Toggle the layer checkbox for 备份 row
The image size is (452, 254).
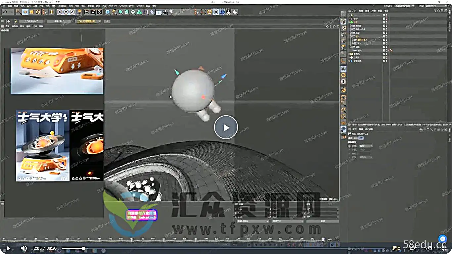(384, 19)
